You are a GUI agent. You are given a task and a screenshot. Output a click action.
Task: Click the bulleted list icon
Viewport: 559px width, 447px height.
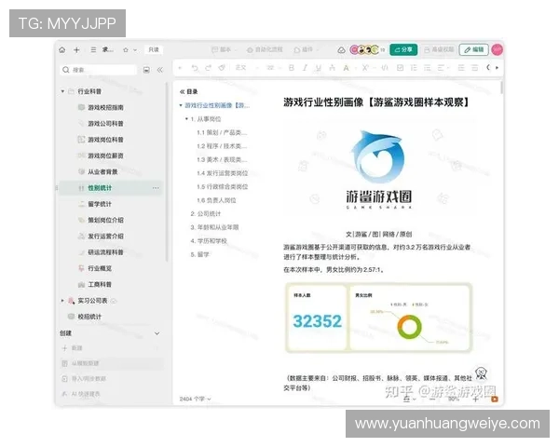tap(427, 68)
